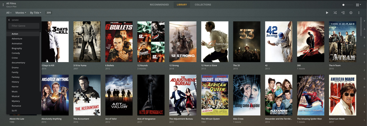
Task: Click the download/sync icon in toolbar
Action: tap(351, 13)
